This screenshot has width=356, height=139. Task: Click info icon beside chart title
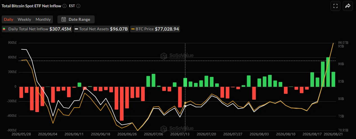64,6
